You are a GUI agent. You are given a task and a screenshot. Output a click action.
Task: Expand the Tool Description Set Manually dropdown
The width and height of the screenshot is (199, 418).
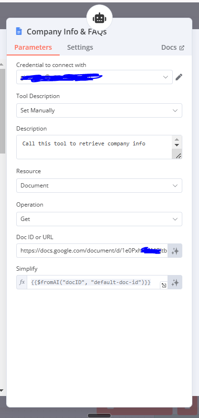99,110
